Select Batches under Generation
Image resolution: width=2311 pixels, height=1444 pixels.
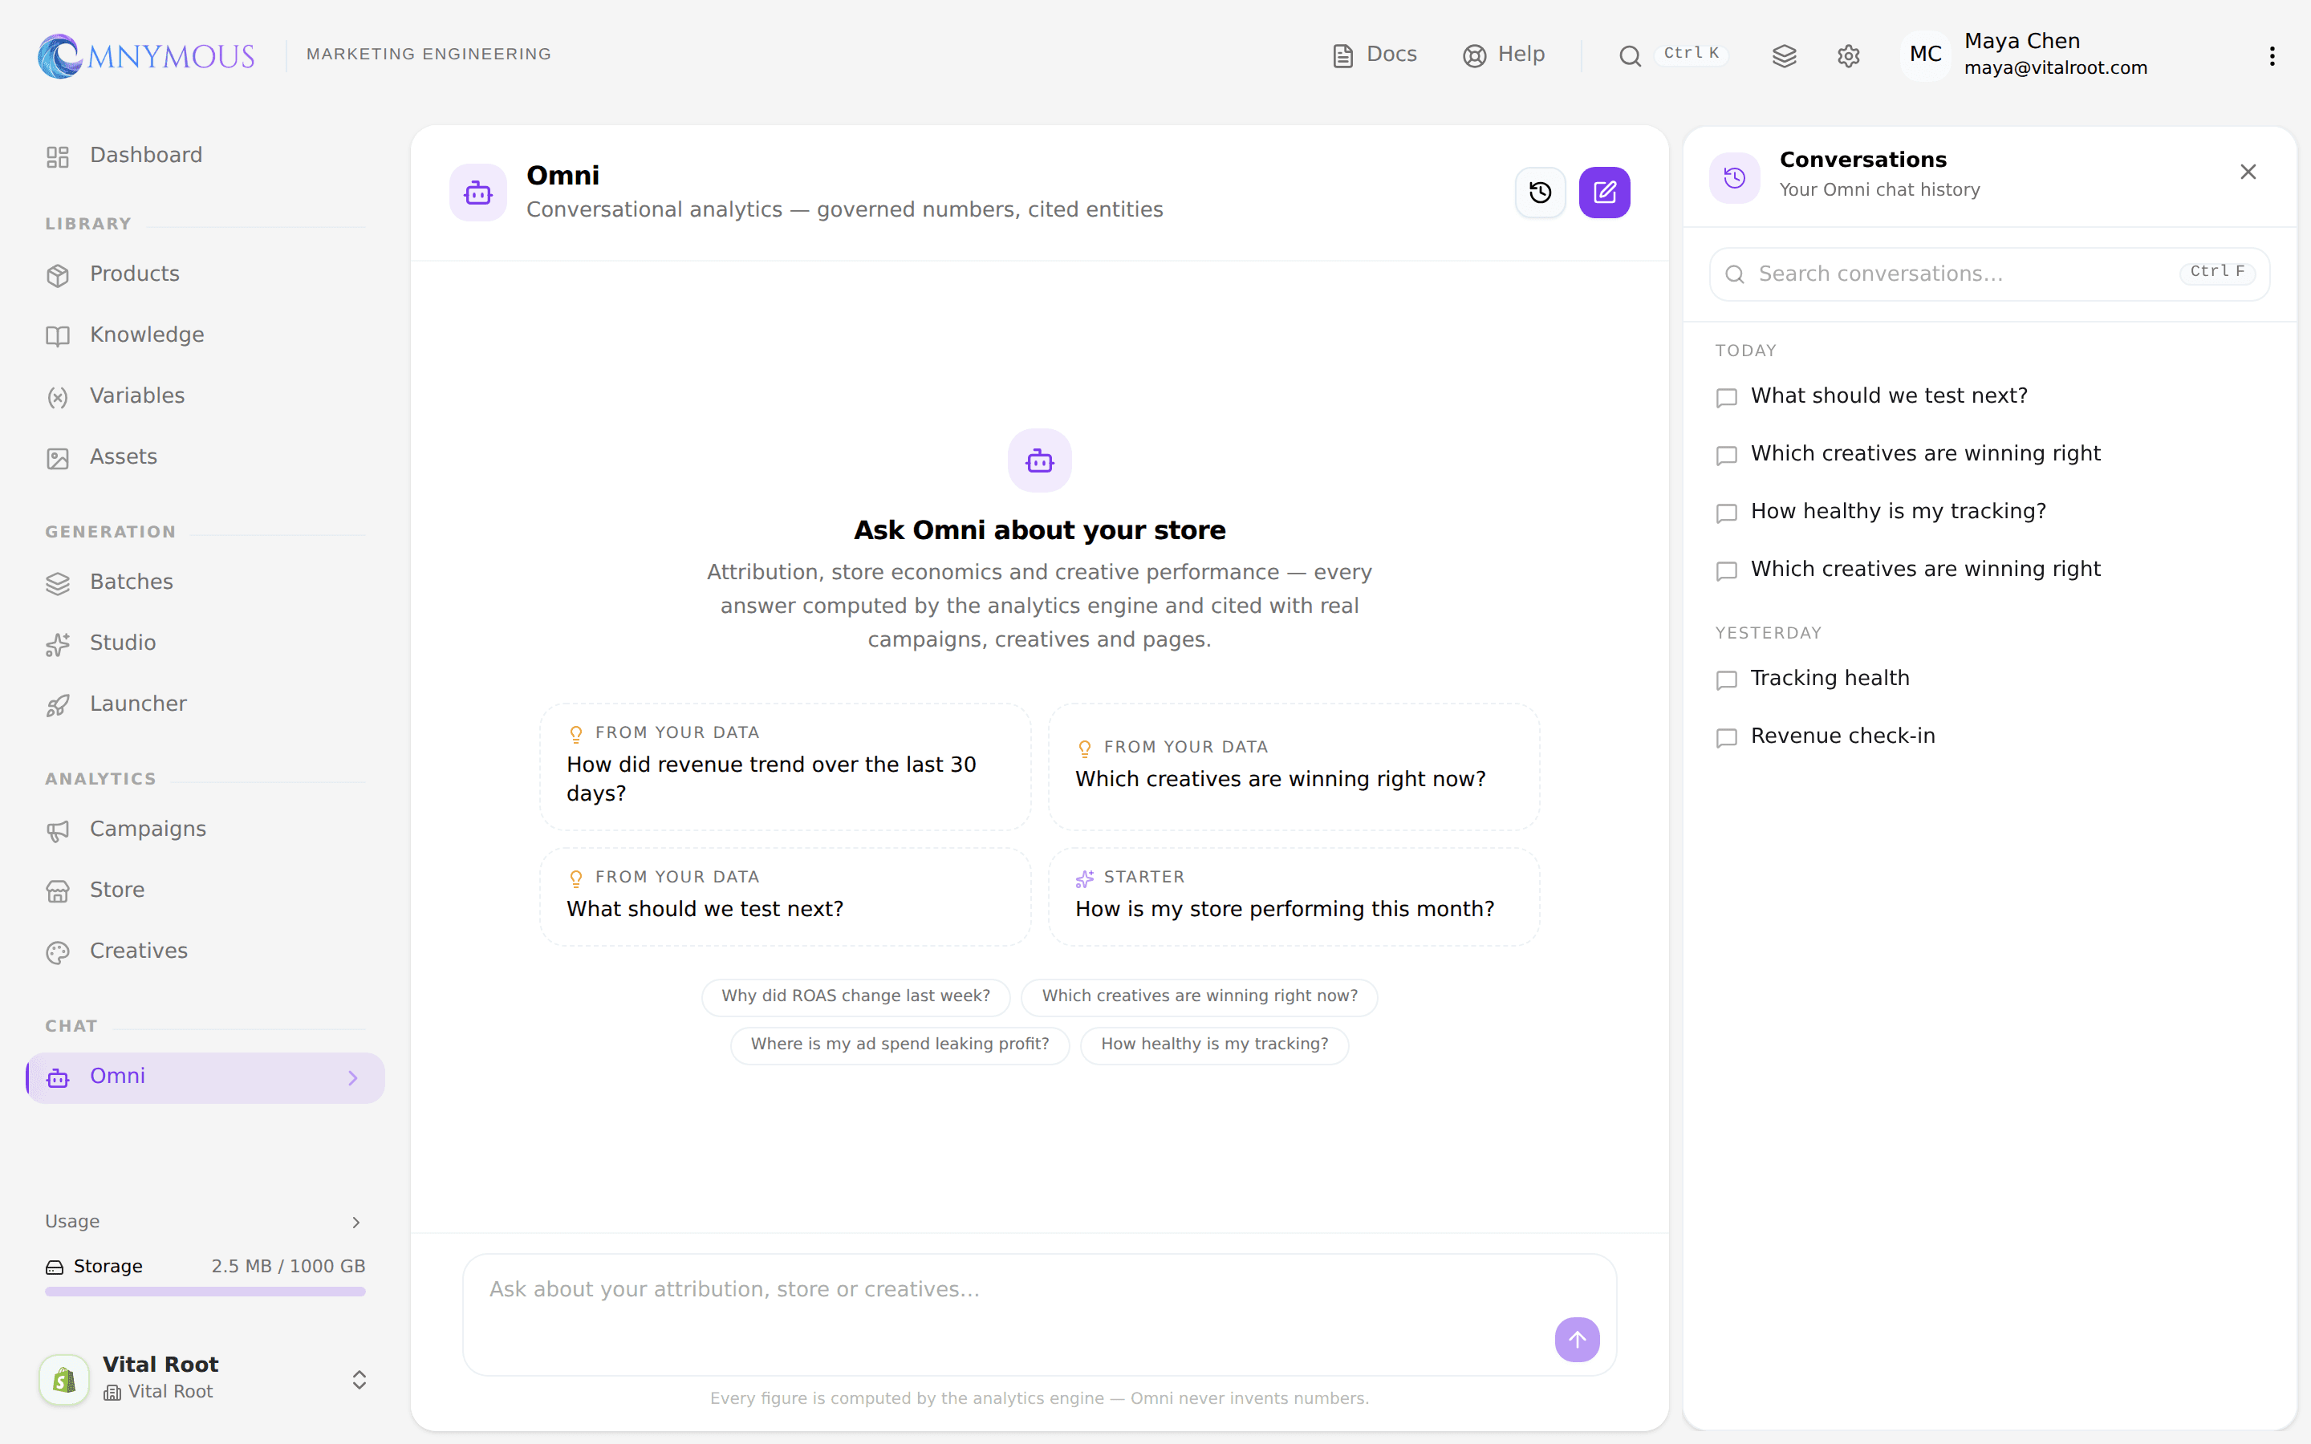tap(205, 582)
